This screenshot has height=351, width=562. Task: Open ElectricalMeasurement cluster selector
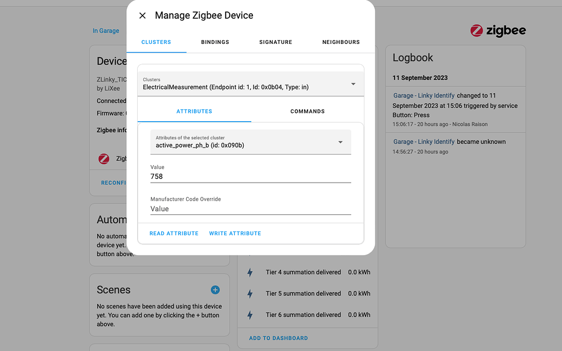[250, 84]
